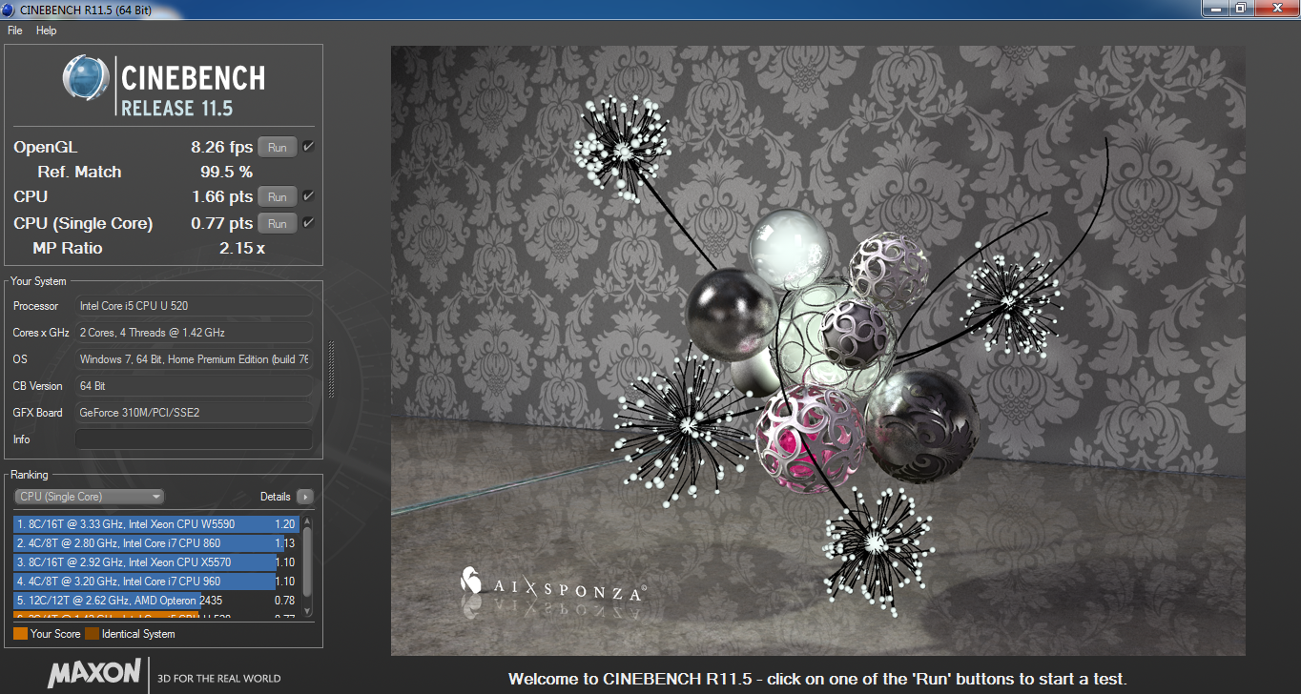This screenshot has height=694, width=1301.
Task: Click the Welcome to CINEBENCH status message
Action: click(817, 680)
